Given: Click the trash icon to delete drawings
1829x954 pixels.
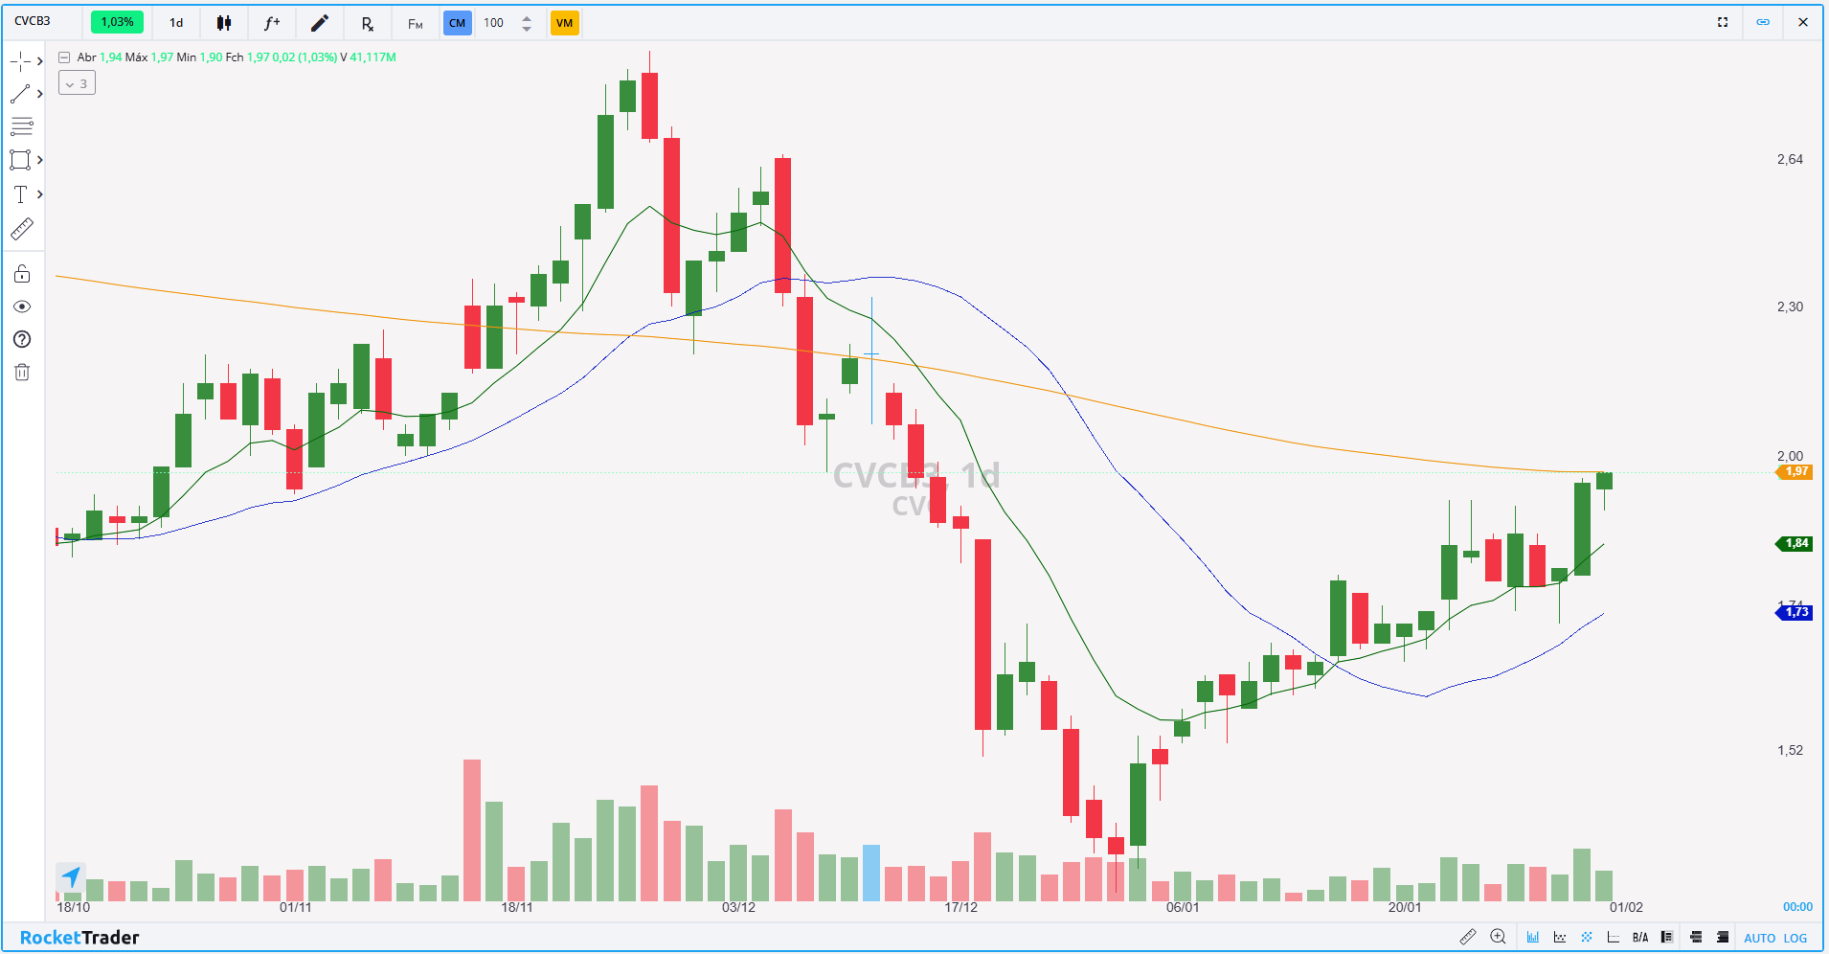Looking at the screenshot, I should pyautogui.click(x=22, y=372).
